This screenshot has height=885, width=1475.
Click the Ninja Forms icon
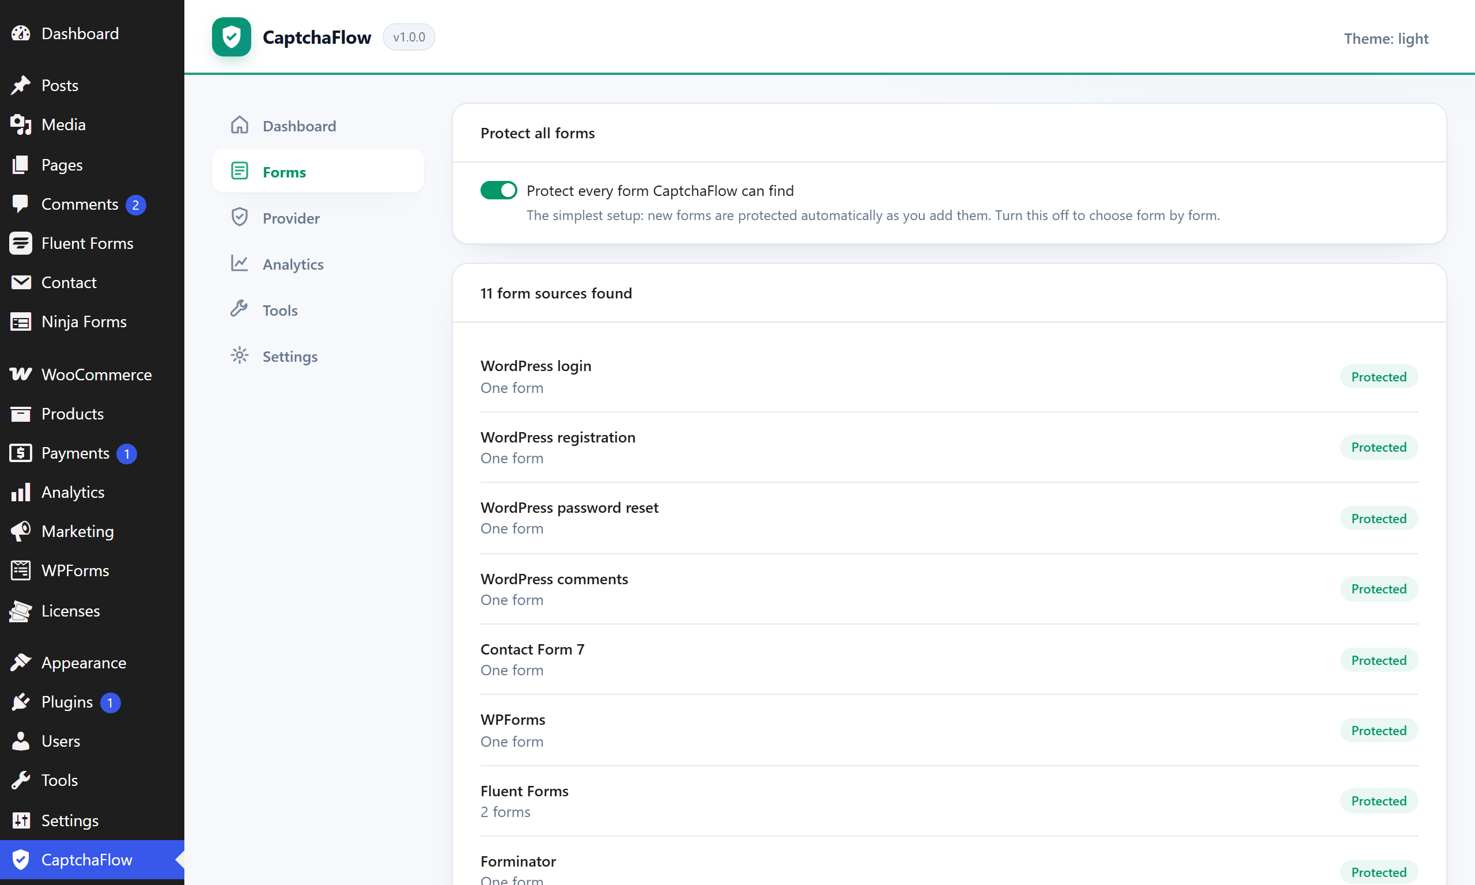coord(21,322)
